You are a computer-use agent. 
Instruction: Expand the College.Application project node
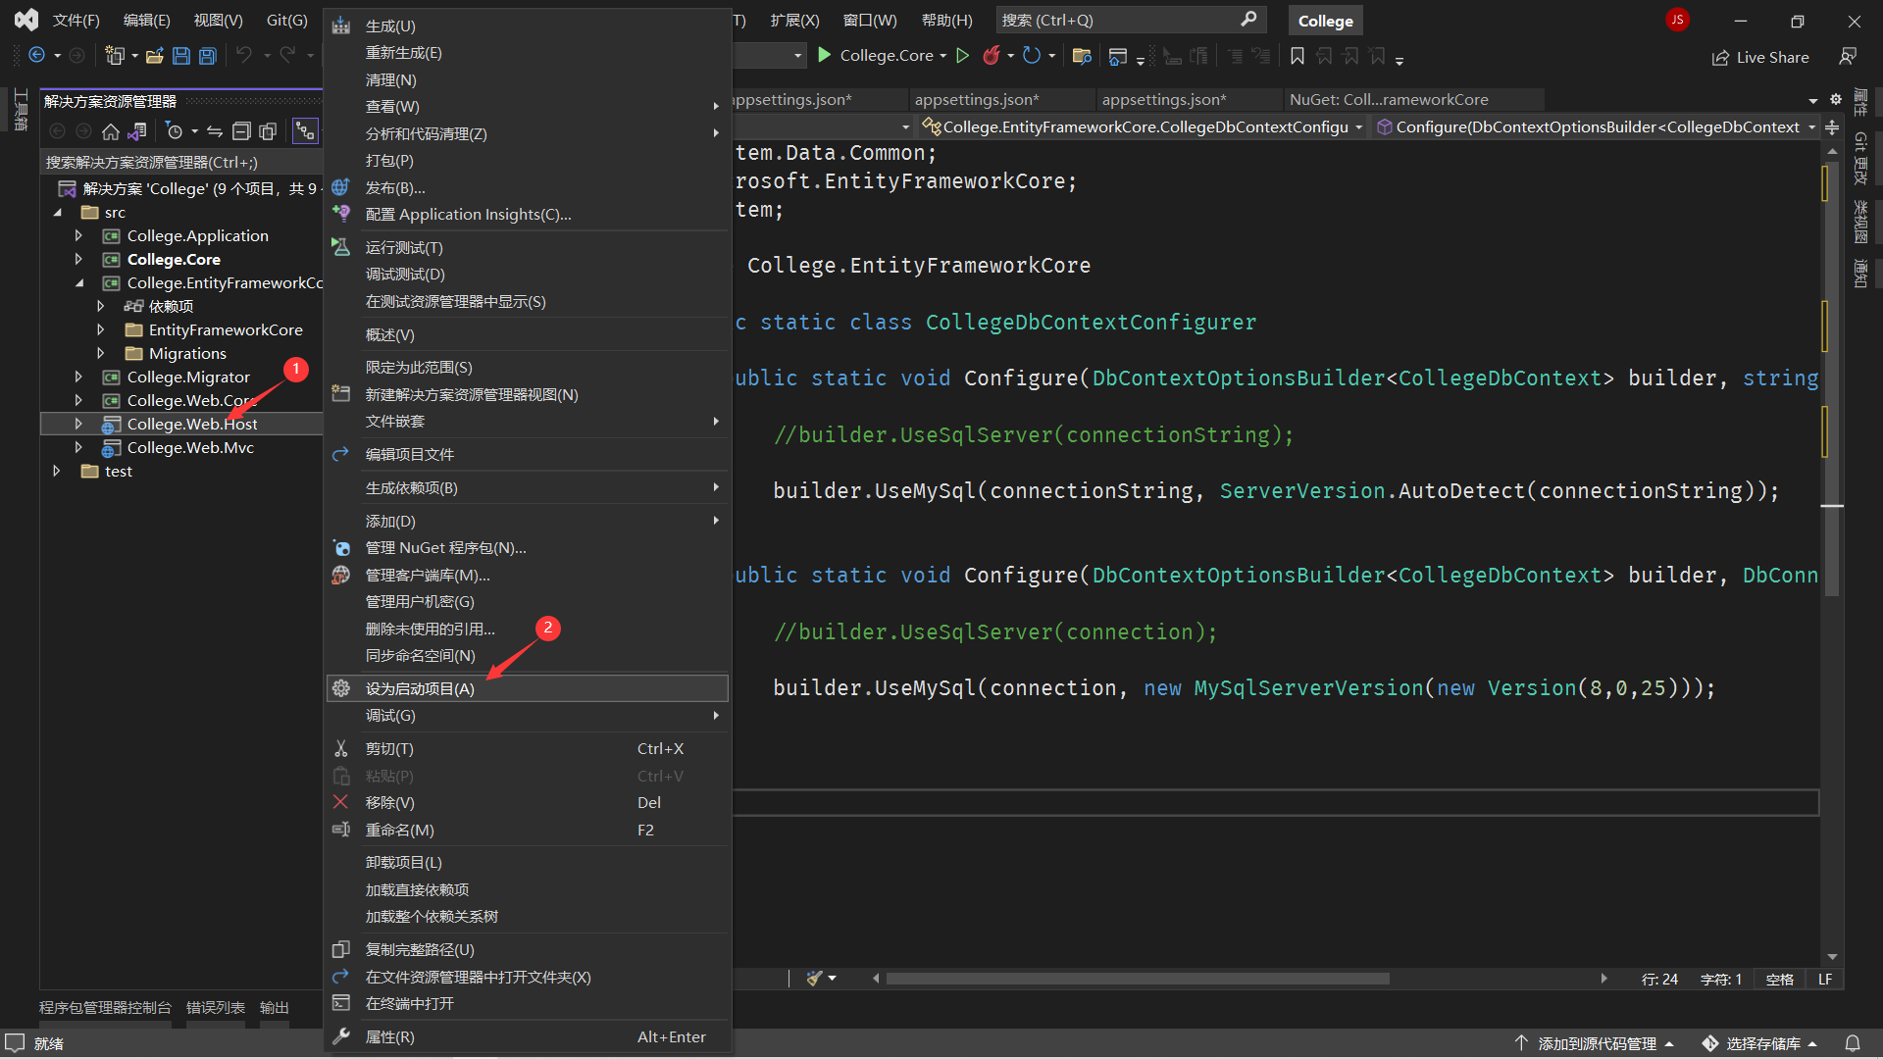pyautogui.click(x=78, y=235)
